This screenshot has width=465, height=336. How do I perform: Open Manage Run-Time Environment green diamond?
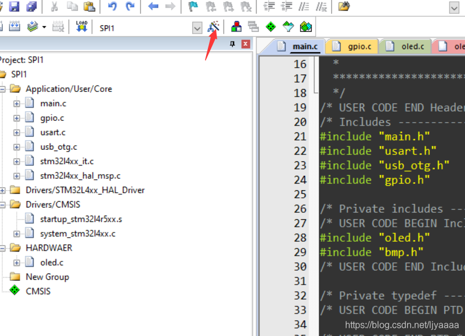coord(270,27)
